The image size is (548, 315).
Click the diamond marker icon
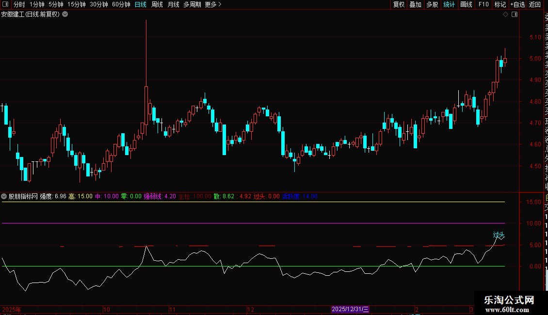(505, 15)
